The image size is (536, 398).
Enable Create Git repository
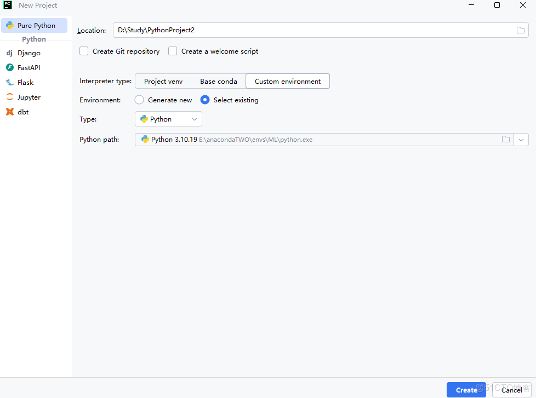coord(83,51)
